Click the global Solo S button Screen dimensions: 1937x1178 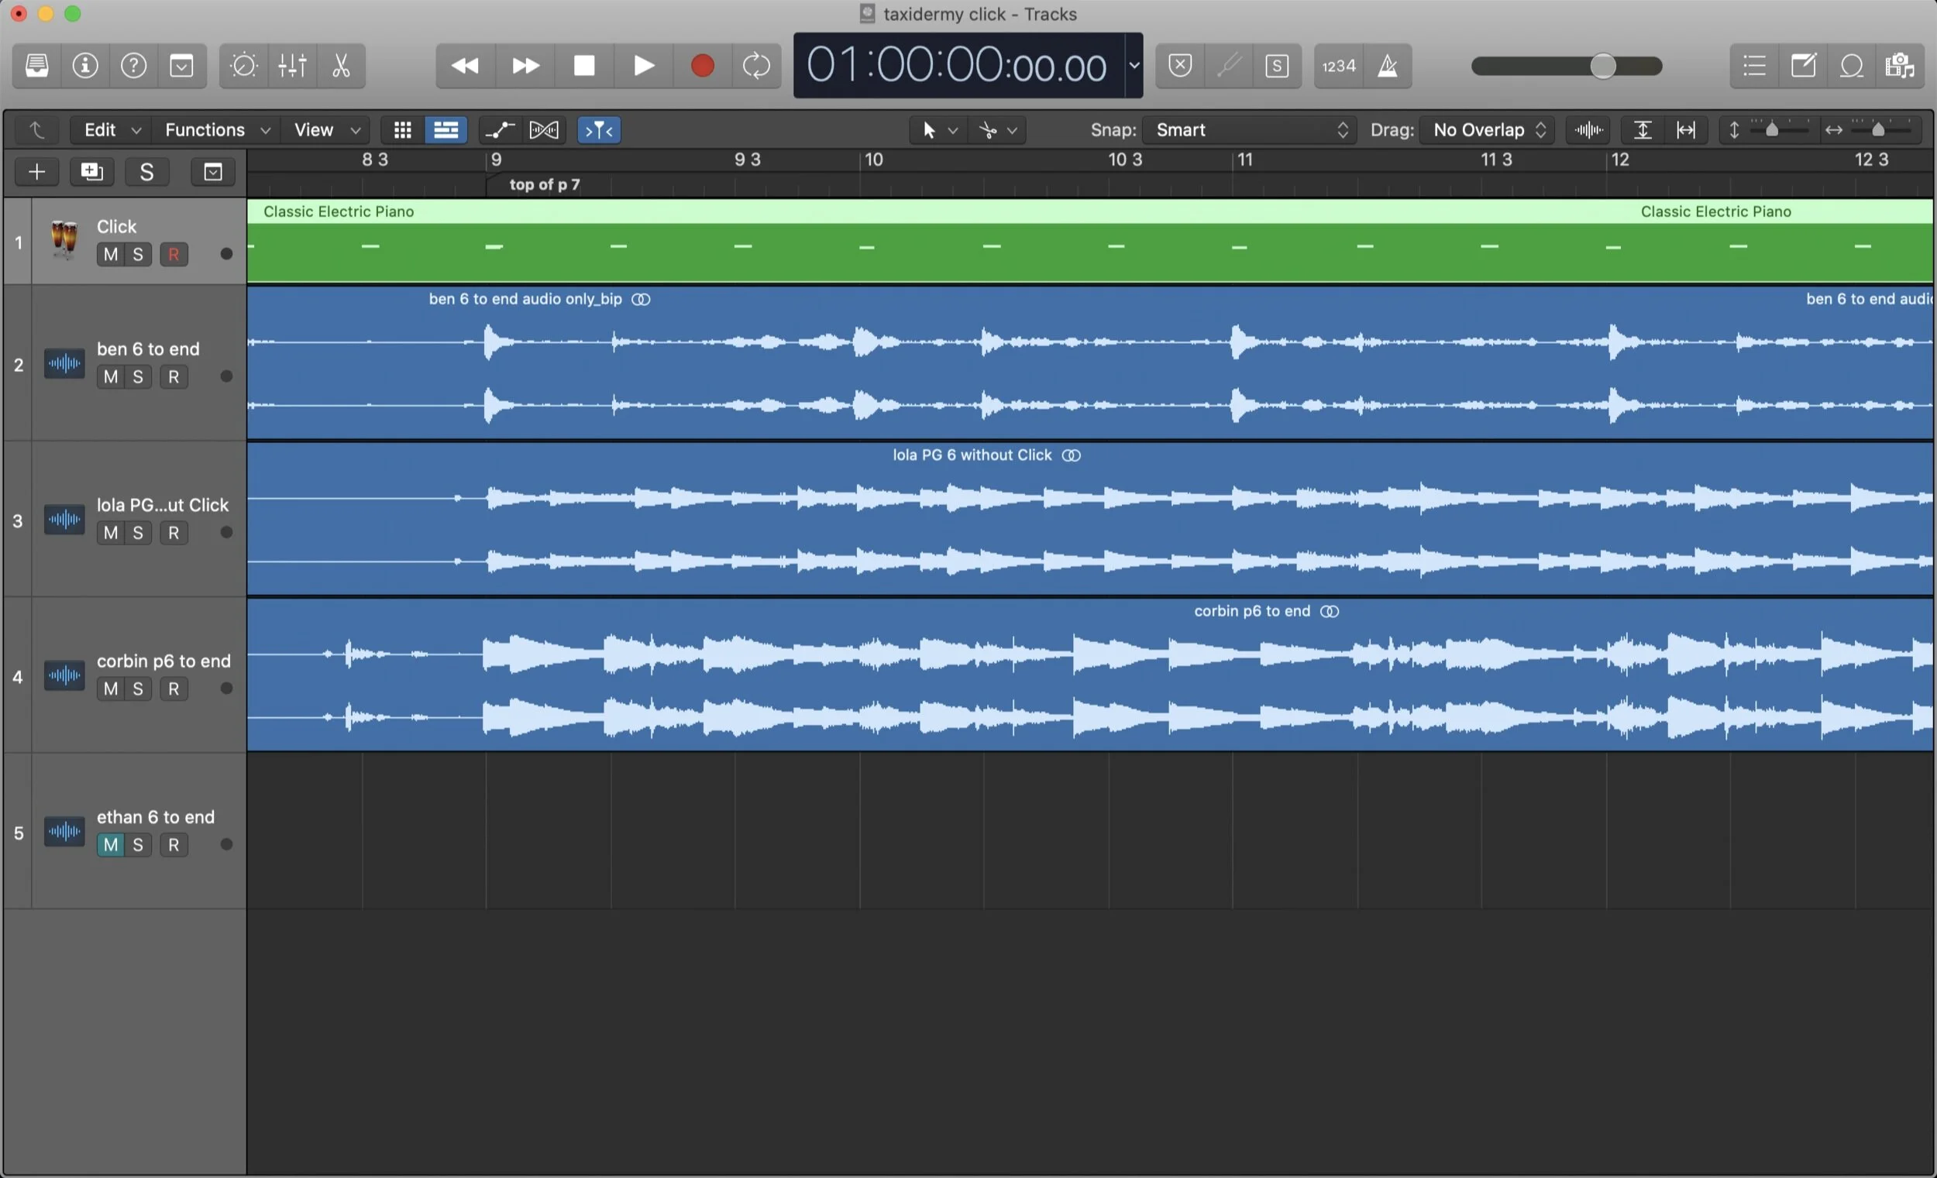point(146,171)
